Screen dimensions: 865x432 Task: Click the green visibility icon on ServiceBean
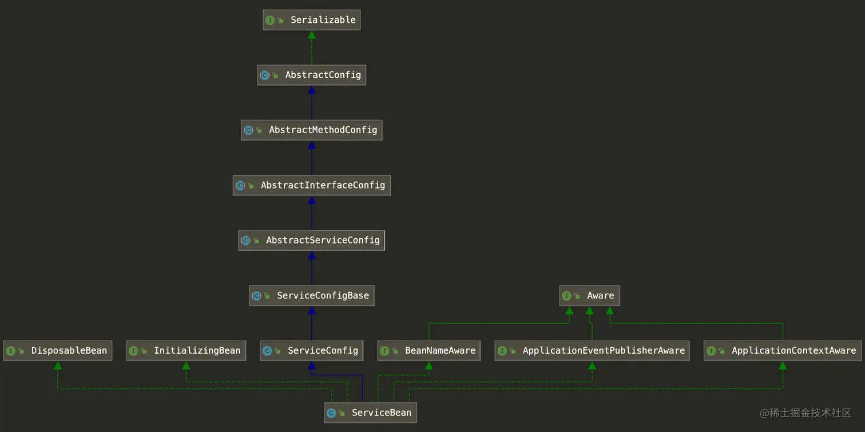(342, 413)
